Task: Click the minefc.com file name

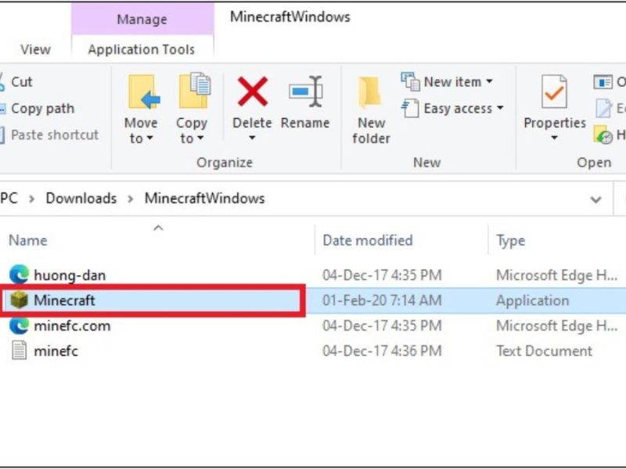Action: (x=72, y=326)
